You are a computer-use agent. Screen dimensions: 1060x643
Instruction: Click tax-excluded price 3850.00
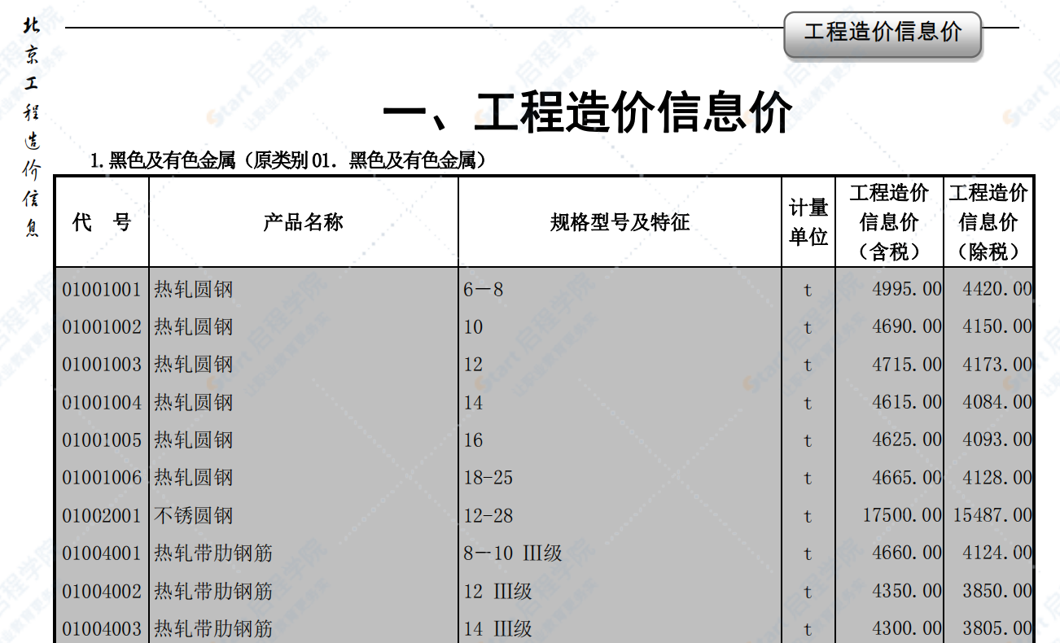click(997, 591)
